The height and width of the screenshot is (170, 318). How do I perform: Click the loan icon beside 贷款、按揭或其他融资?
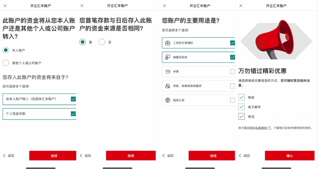point(168,86)
